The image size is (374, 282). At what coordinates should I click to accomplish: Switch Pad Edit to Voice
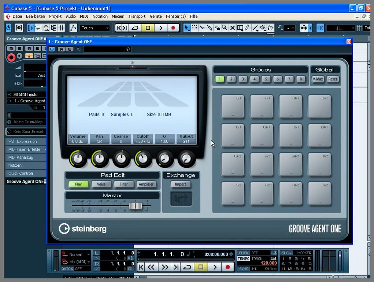101,184
